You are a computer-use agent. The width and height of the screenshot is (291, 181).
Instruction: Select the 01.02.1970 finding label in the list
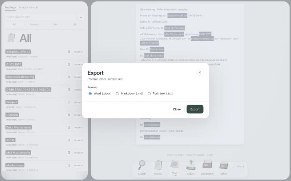click(x=14, y=64)
